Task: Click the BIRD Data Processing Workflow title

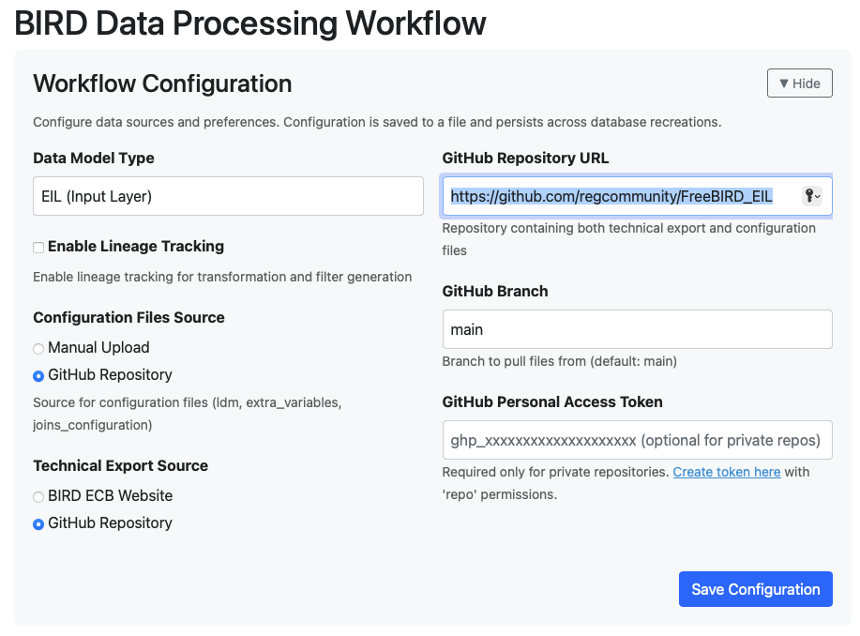Action: tap(250, 23)
